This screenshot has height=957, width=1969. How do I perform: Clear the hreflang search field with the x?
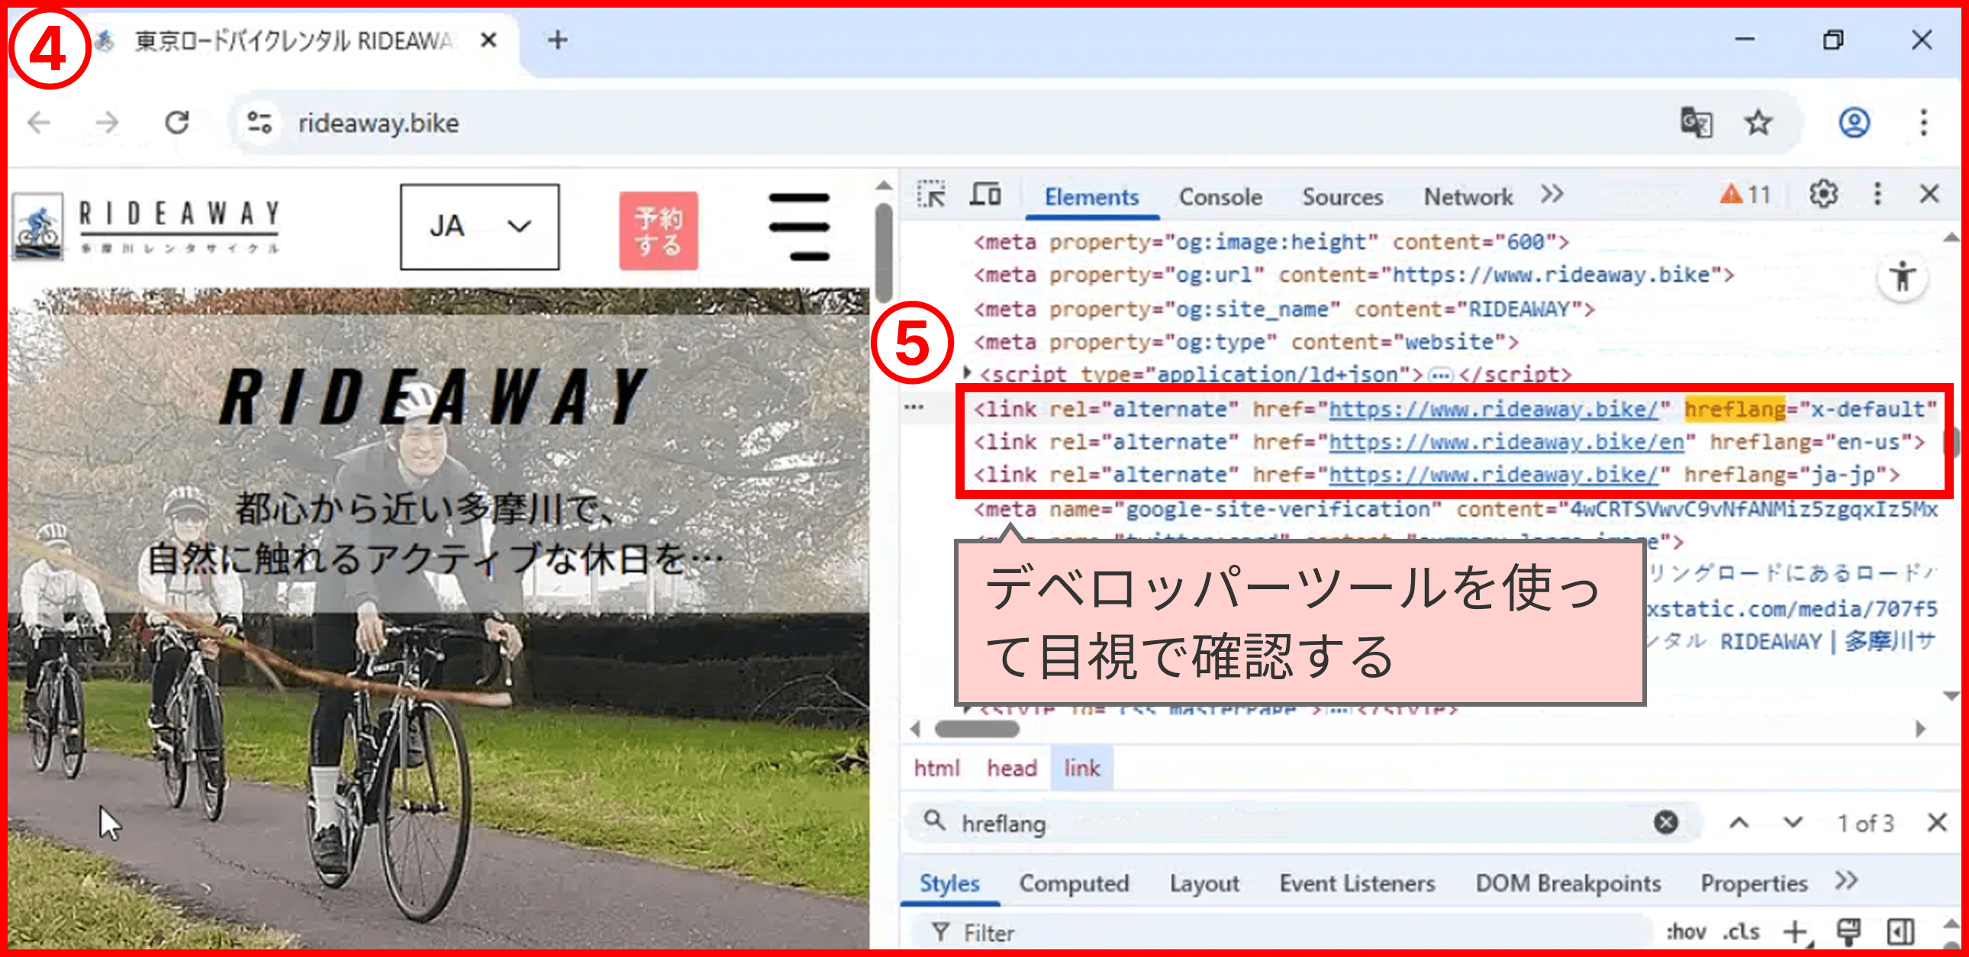click(1666, 823)
